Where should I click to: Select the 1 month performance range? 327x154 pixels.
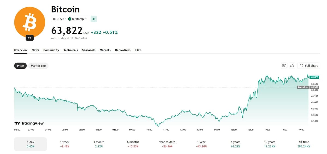[x=99, y=144]
